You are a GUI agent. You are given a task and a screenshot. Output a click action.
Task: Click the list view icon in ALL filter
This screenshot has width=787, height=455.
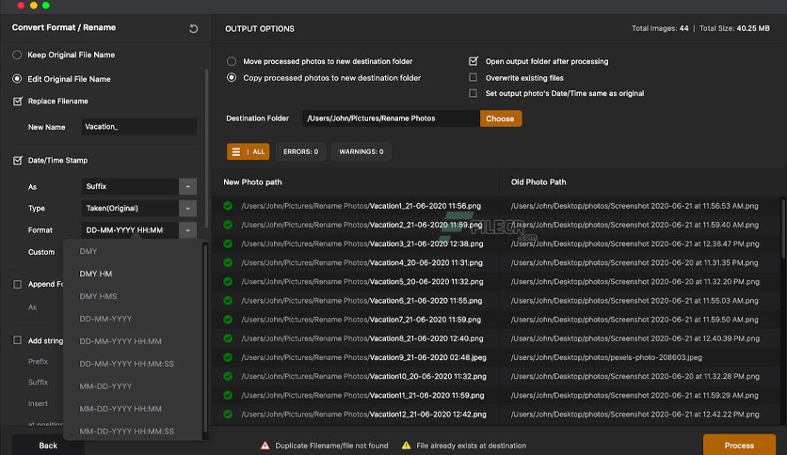coord(236,152)
